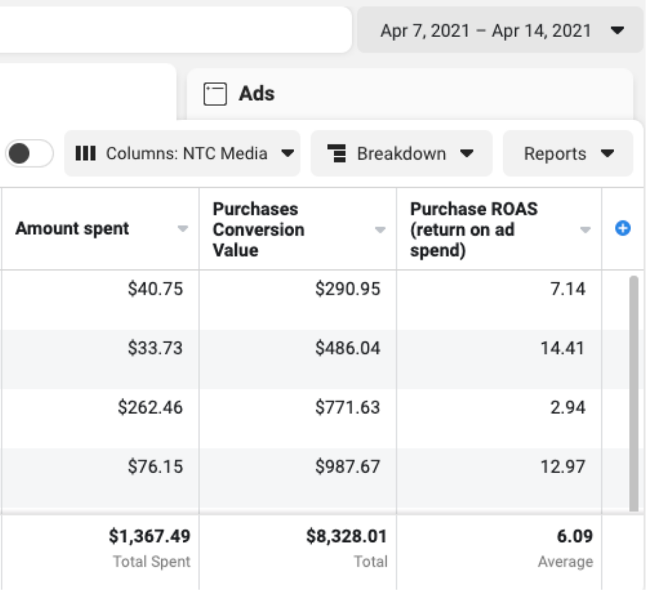Screen dimensions: 646x590
Task: Open the Reports dropdown
Action: pos(568,154)
